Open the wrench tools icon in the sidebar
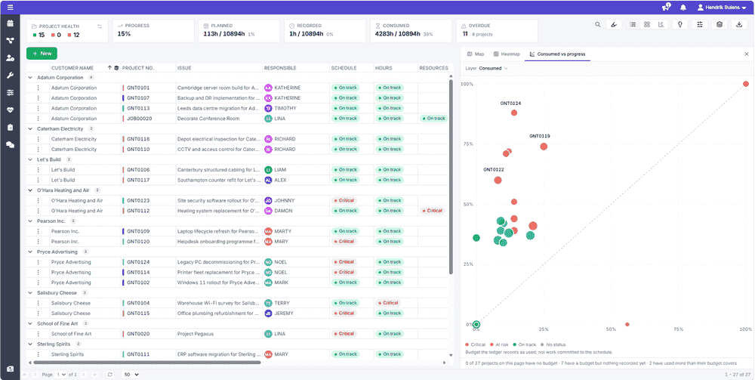Viewport: 755px width, 380px height. pyautogui.click(x=10, y=75)
